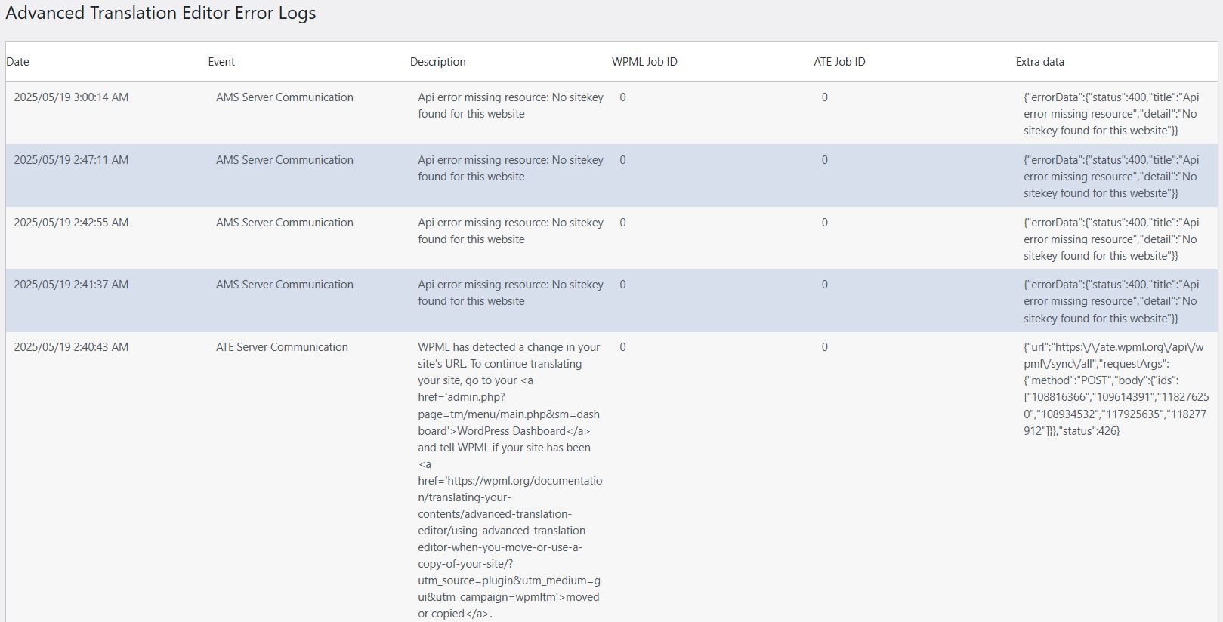
Task: Click the WPML Job ID 0 in 3:00:14 AM row
Action: 622,97
